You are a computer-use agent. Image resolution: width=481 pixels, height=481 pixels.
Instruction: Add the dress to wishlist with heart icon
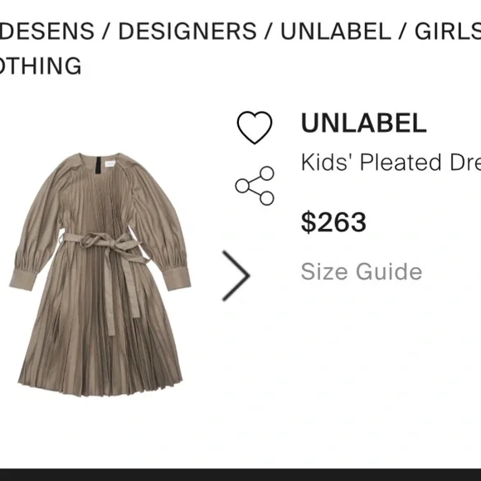tap(255, 128)
